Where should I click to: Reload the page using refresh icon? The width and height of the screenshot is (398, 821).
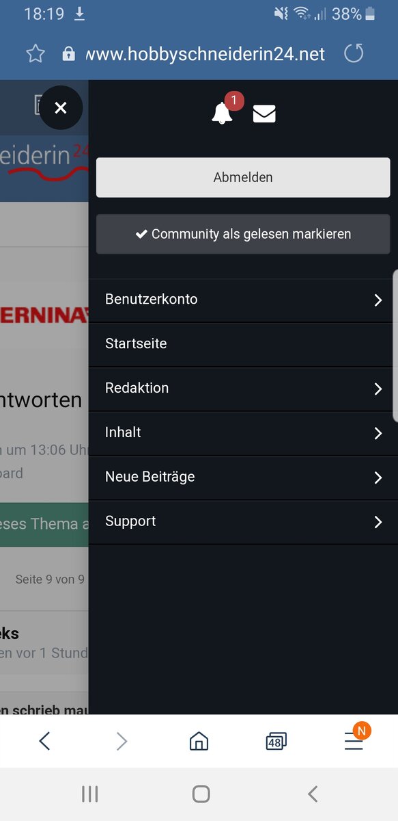click(354, 53)
